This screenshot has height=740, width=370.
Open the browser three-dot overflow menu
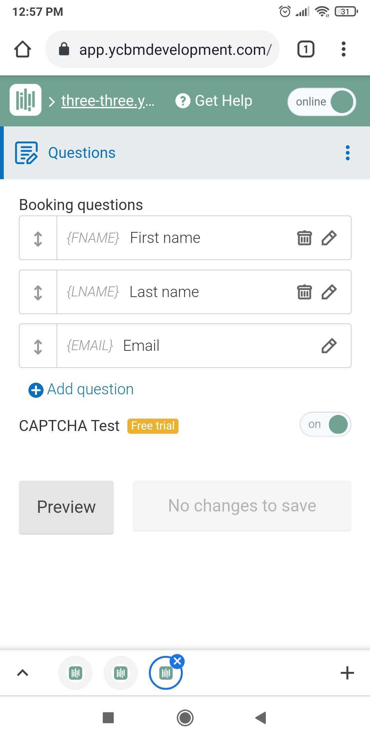click(344, 49)
